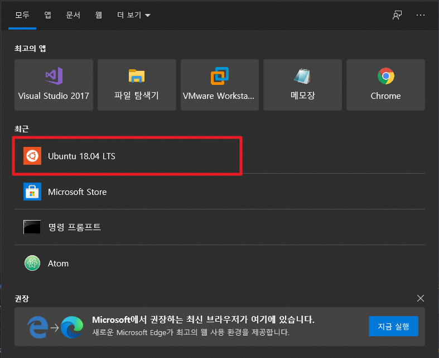Switch to the 앱 tab
Image resolution: width=439 pixels, height=358 pixels.
47,15
